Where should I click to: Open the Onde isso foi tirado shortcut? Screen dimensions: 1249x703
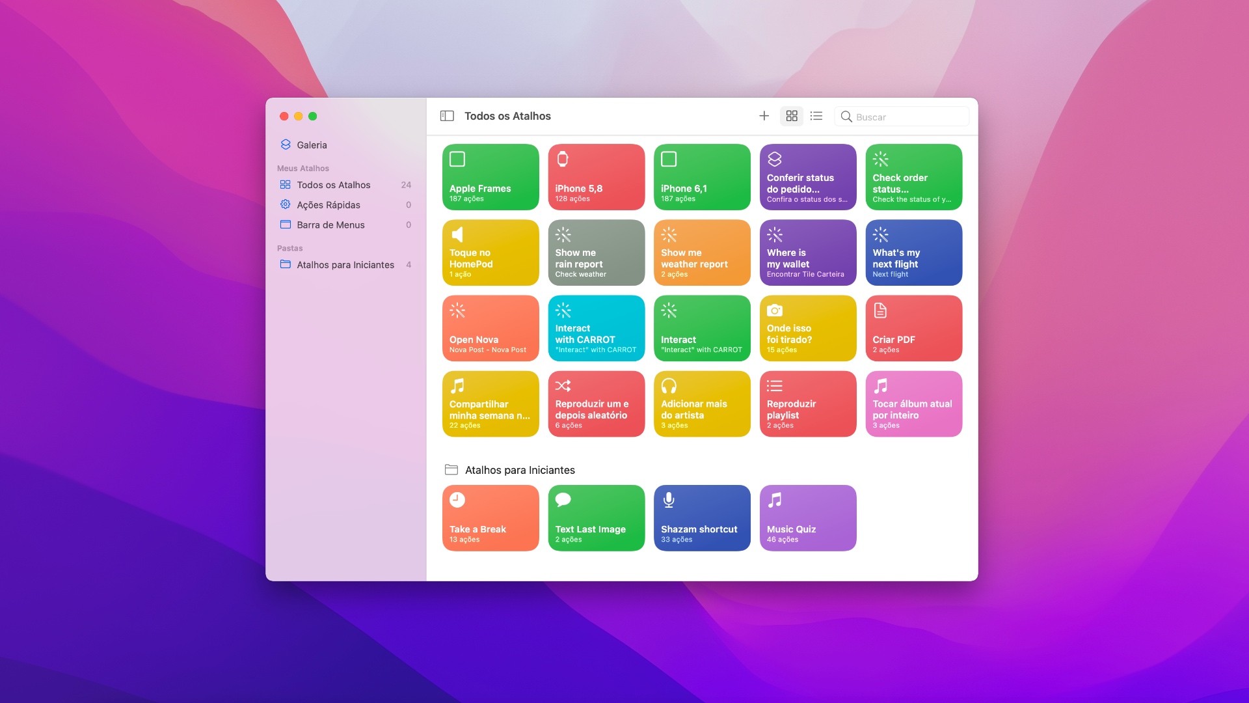tap(807, 328)
